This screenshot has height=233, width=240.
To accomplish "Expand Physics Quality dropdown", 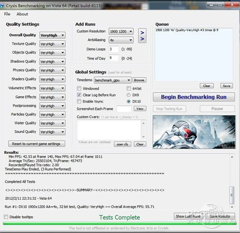I will 52,70.
